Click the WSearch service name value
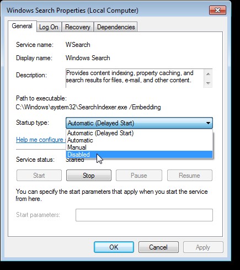This screenshot has height=270, width=240. coord(78,45)
